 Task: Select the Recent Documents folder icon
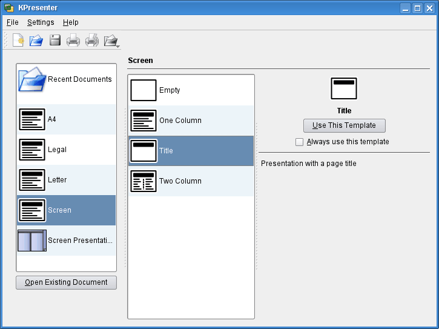point(31,79)
